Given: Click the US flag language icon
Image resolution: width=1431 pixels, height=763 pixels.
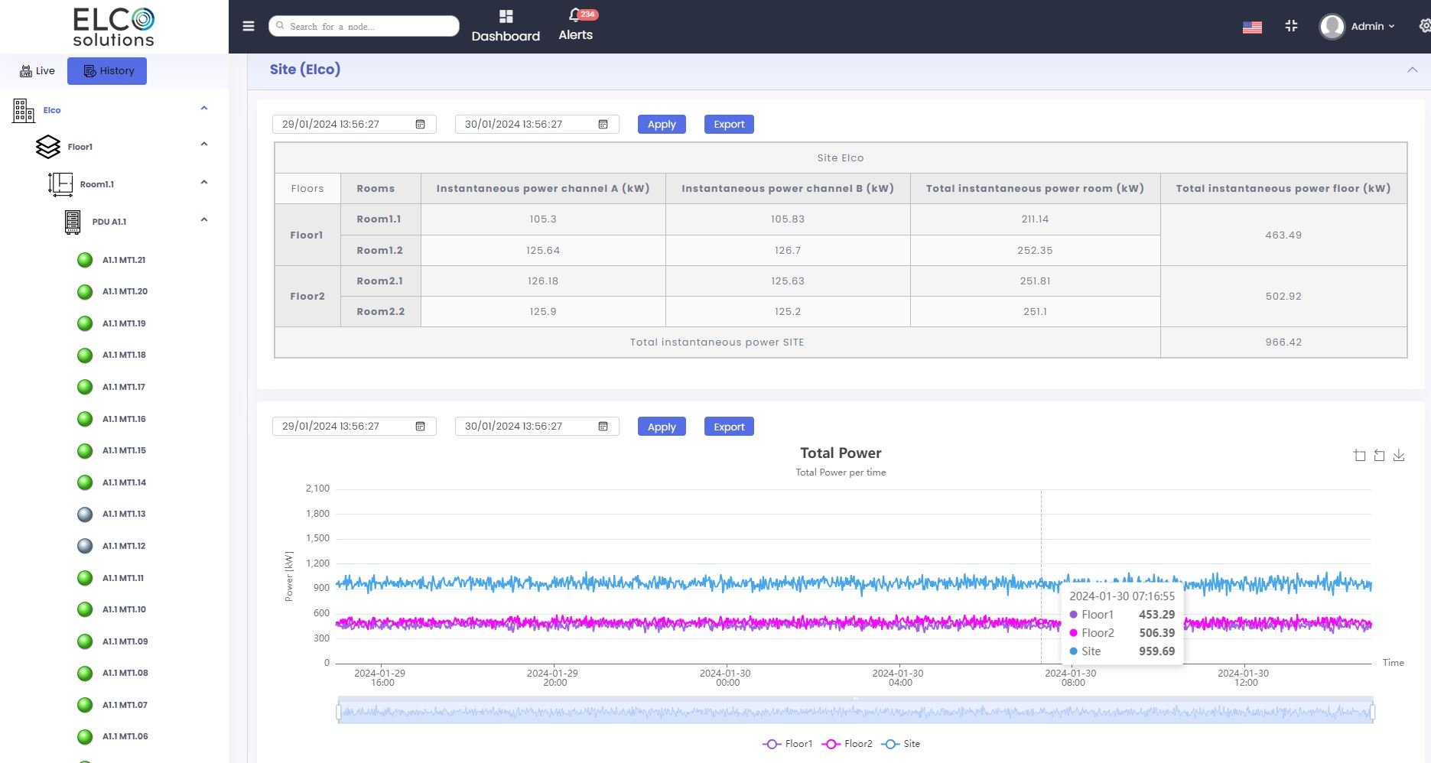Looking at the screenshot, I should 1252,28.
